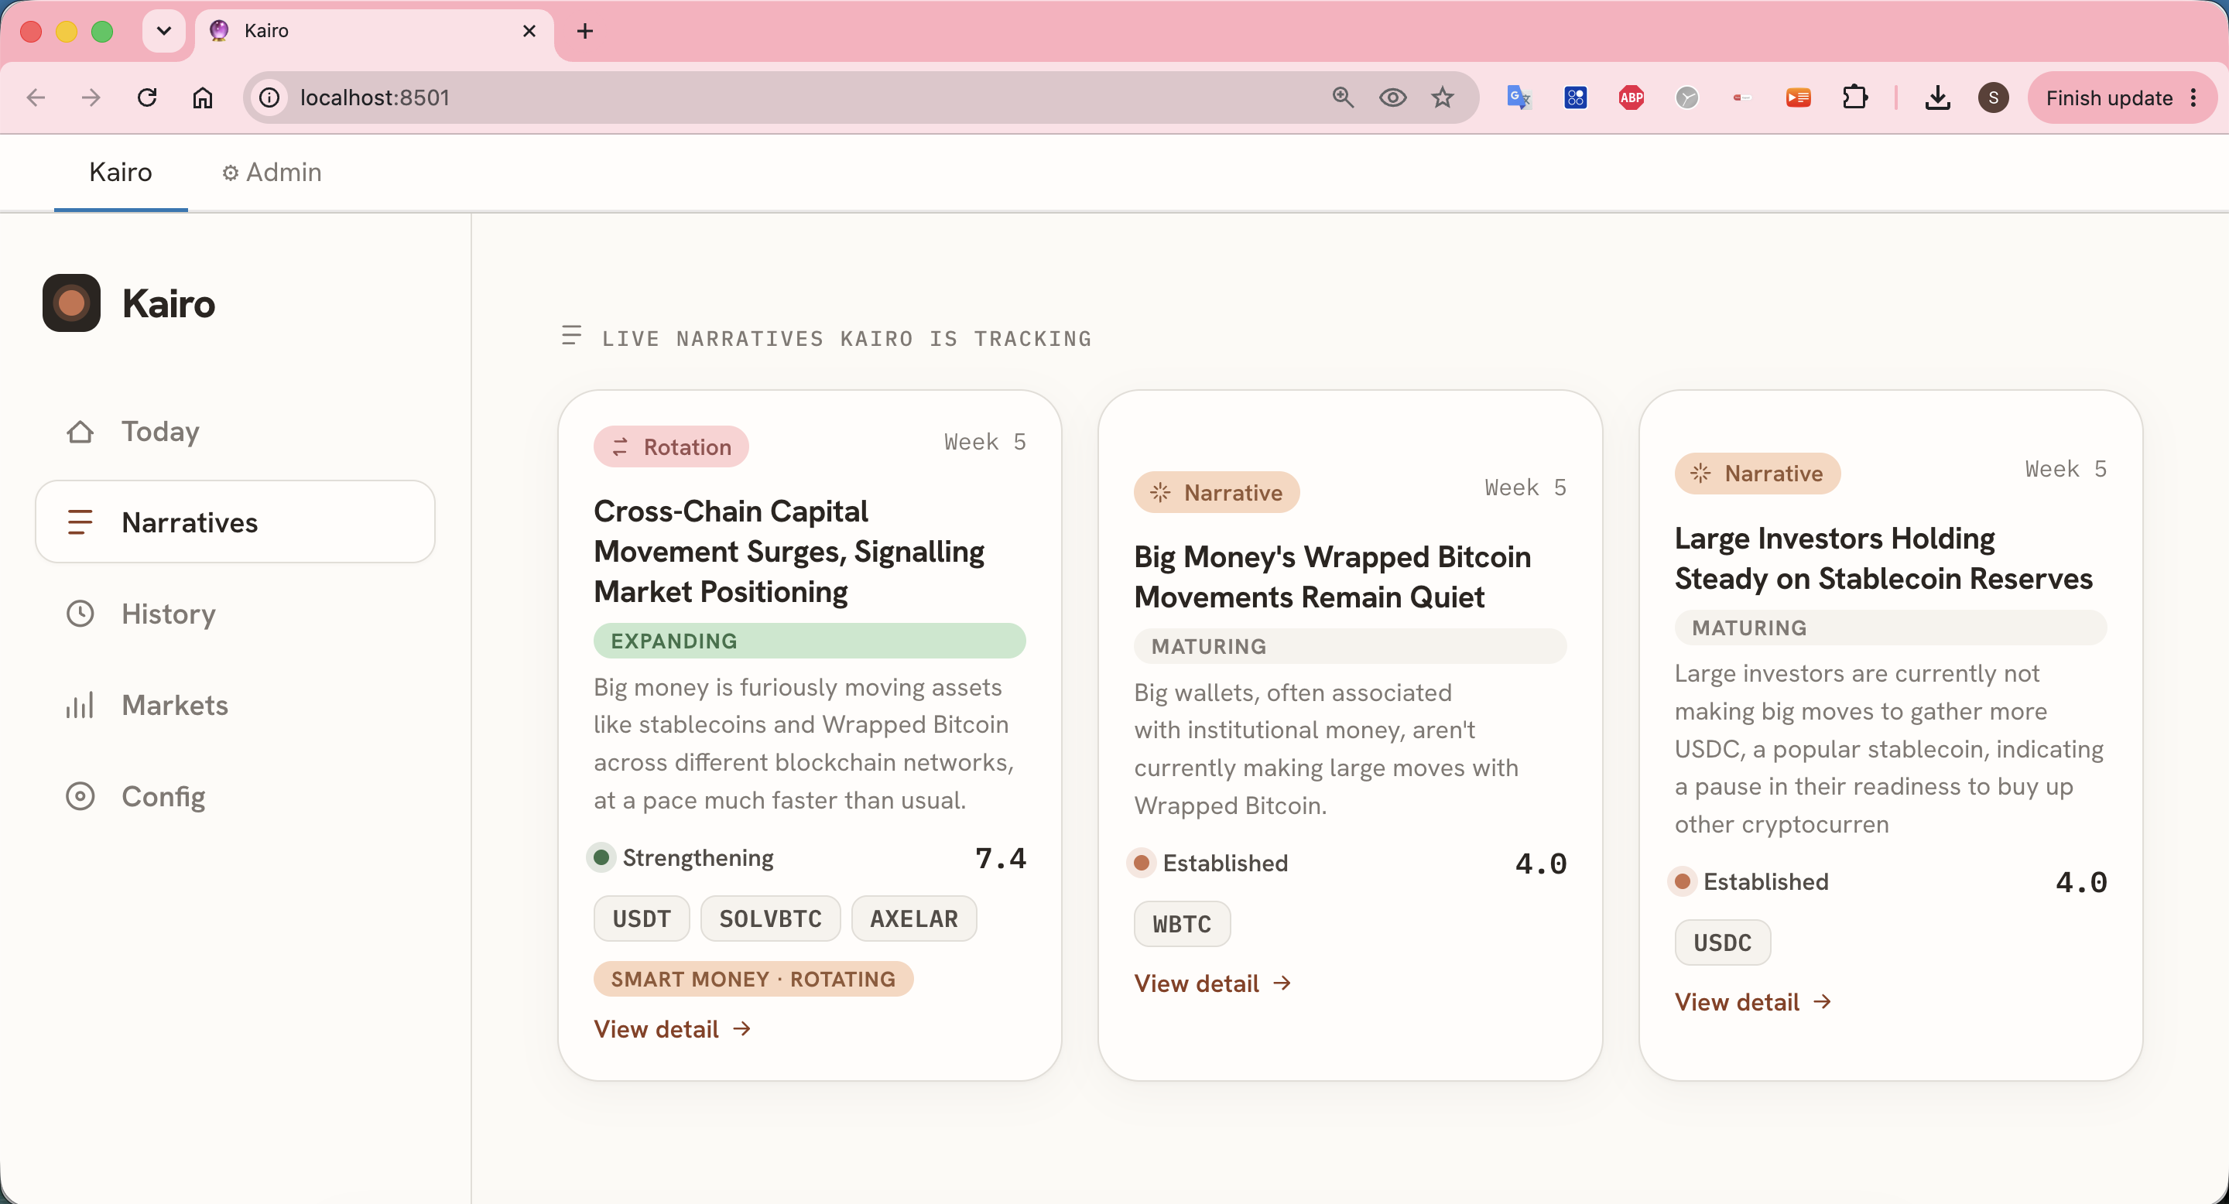Image resolution: width=2229 pixels, height=1204 pixels.
Task: Click the 4.0 score on Stablecoin card
Action: [2081, 881]
